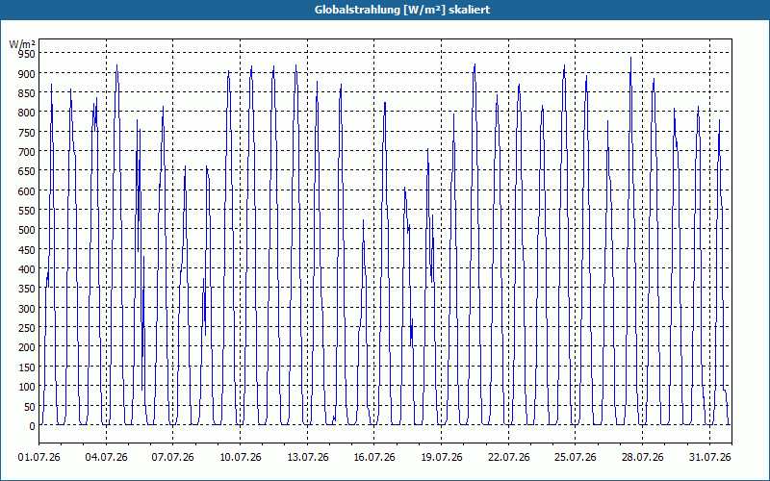Select the 750 value on the vertical axis
The image size is (770, 481).
coord(27,132)
